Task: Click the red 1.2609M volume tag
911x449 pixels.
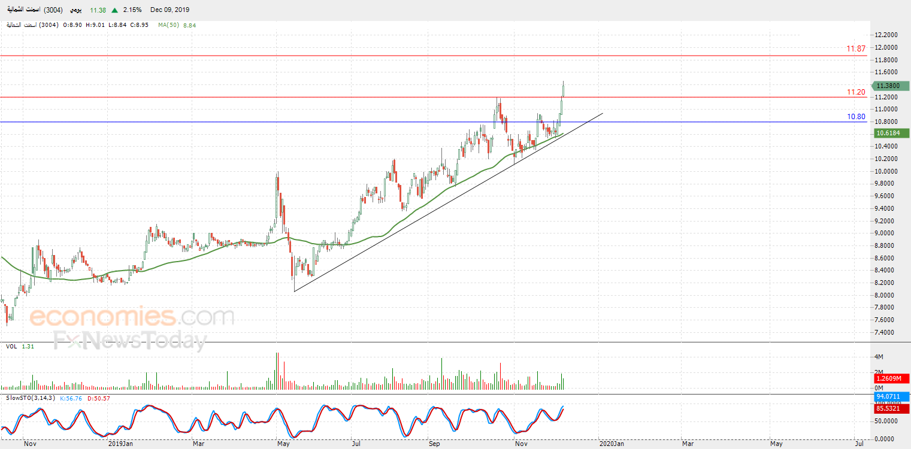Action: (892, 378)
